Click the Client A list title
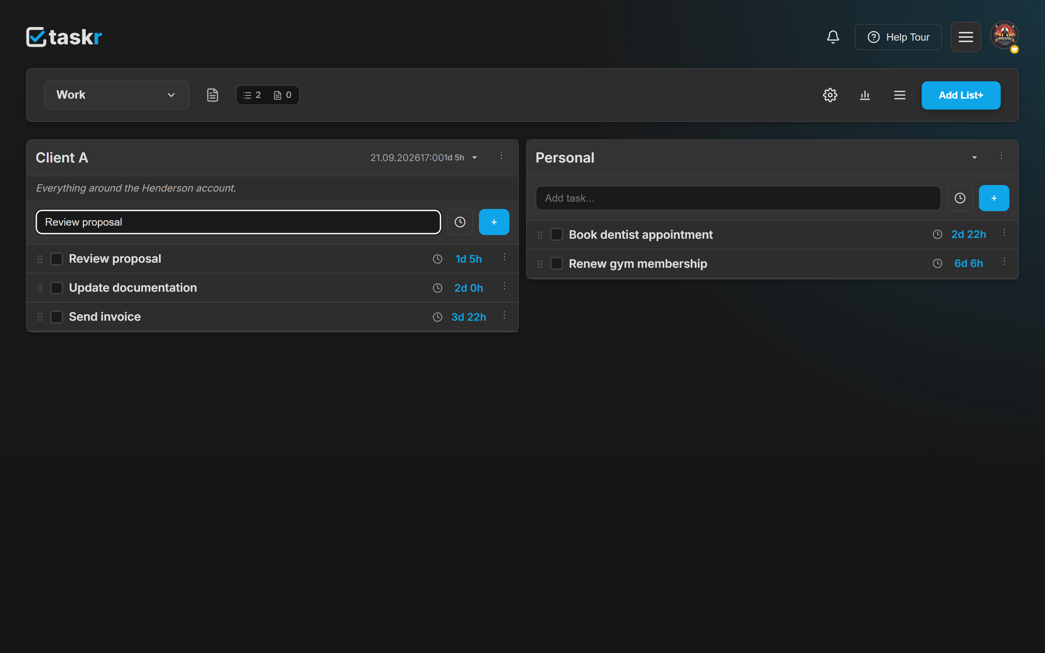1045x653 pixels. [x=62, y=158]
